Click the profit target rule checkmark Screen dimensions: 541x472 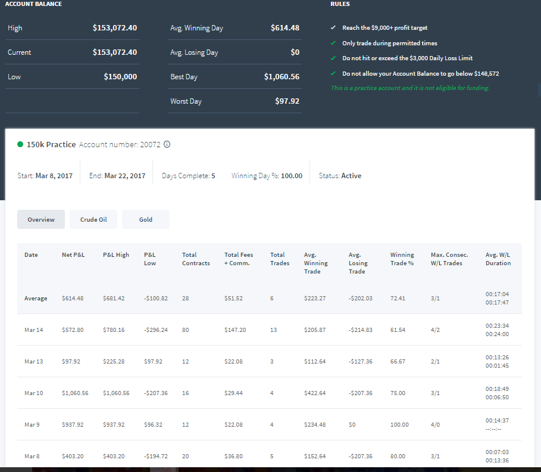click(333, 27)
